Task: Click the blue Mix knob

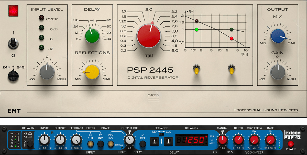Action: (x=278, y=35)
